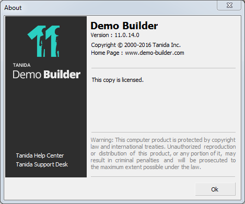Viewport: 245px width, 204px height.
Task: Click the teal number 11 logo
Action: 44,41
